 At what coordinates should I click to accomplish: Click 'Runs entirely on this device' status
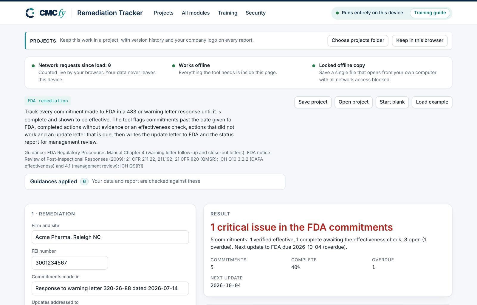[x=372, y=13]
